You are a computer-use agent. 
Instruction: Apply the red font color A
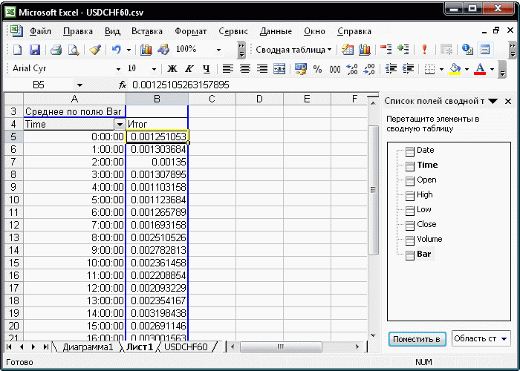coord(480,69)
